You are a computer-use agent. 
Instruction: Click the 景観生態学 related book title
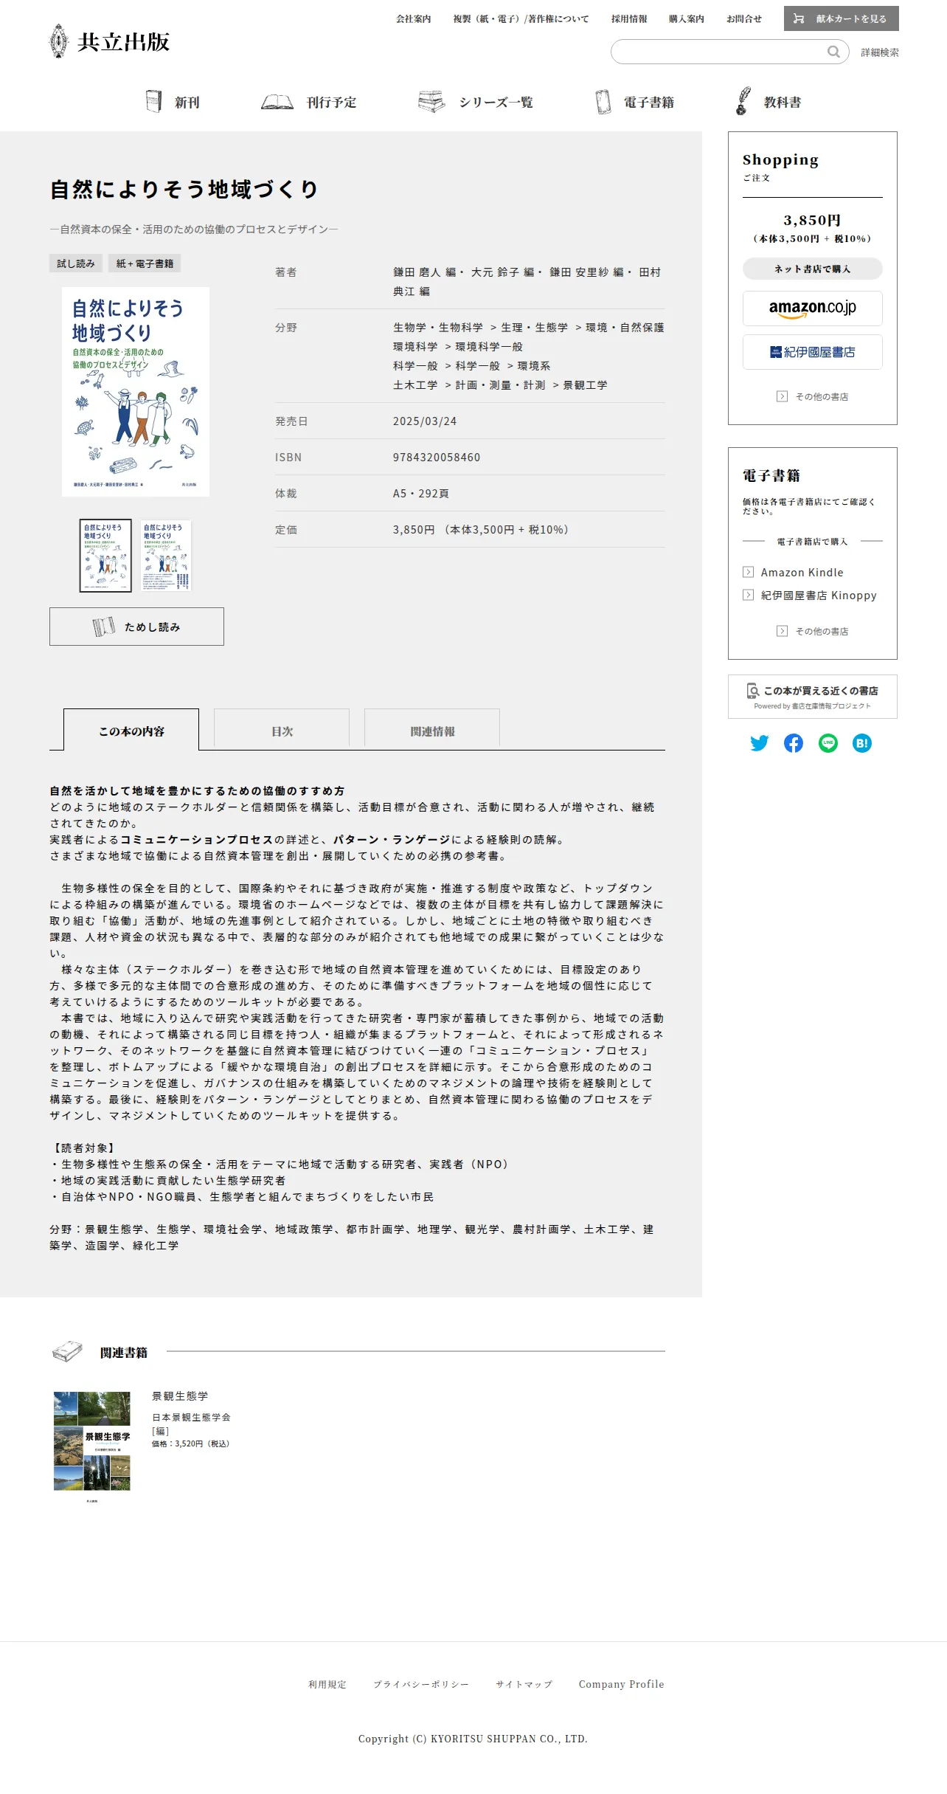click(x=180, y=1396)
